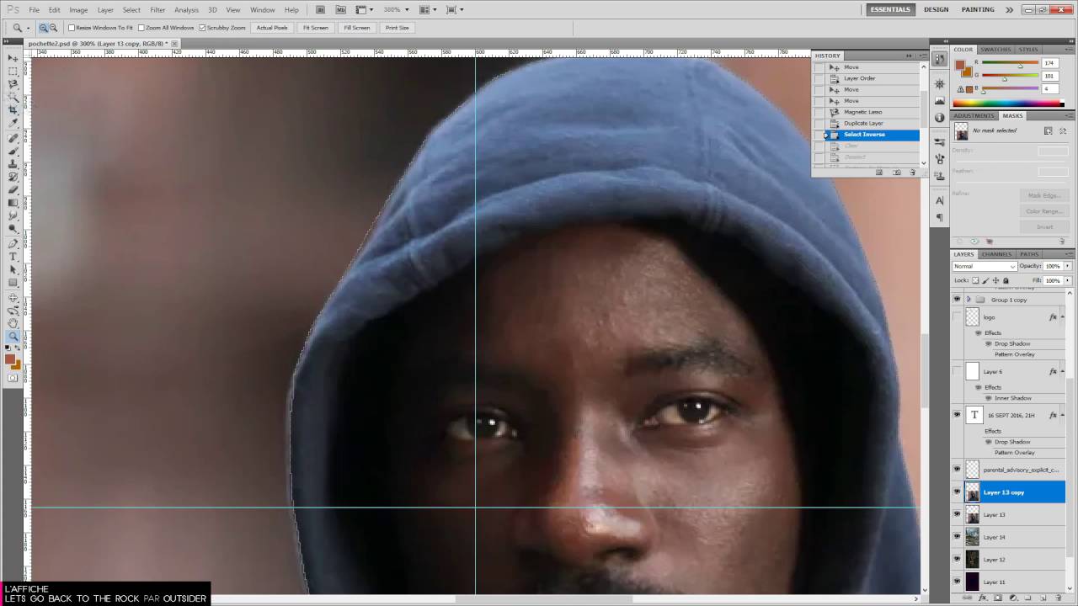Delete the layer using the Layers trash icon
The image size is (1078, 606).
(x=1058, y=597)
